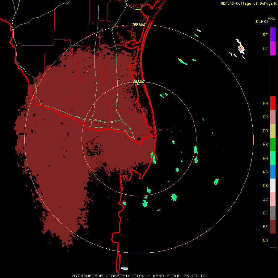
Task: Click the RF purple legend swatch
Action: point(273,35)
